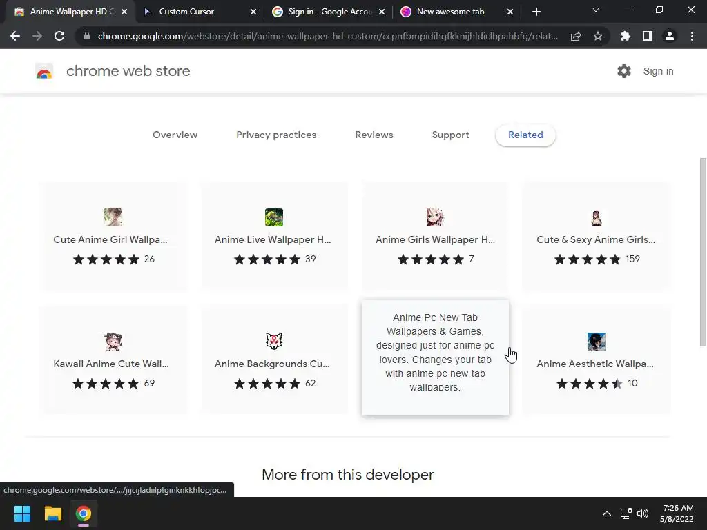Open Web Store settings gear

coord(624,71)
